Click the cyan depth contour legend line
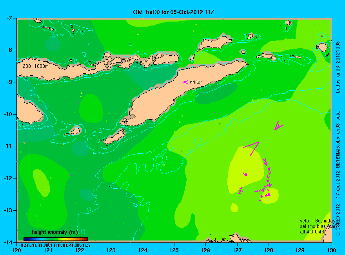The width and height of the screenshot is (345, 255). (33, 71)
